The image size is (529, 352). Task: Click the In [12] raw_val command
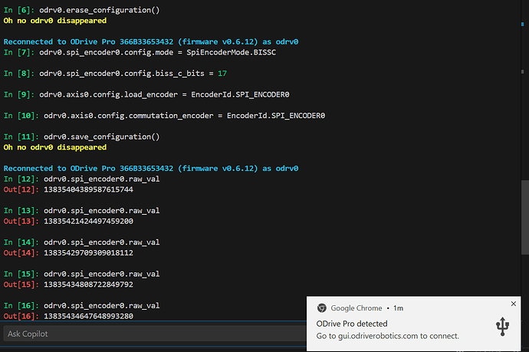[x=101, y=179]
